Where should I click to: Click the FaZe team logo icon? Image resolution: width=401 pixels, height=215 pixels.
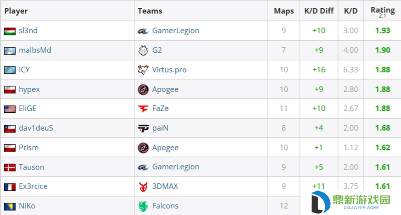click(x=143, y=109)
